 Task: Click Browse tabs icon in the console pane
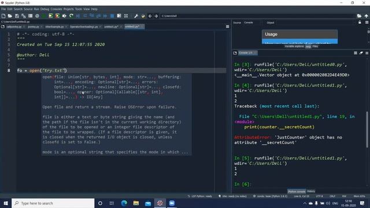click(235, 53)
